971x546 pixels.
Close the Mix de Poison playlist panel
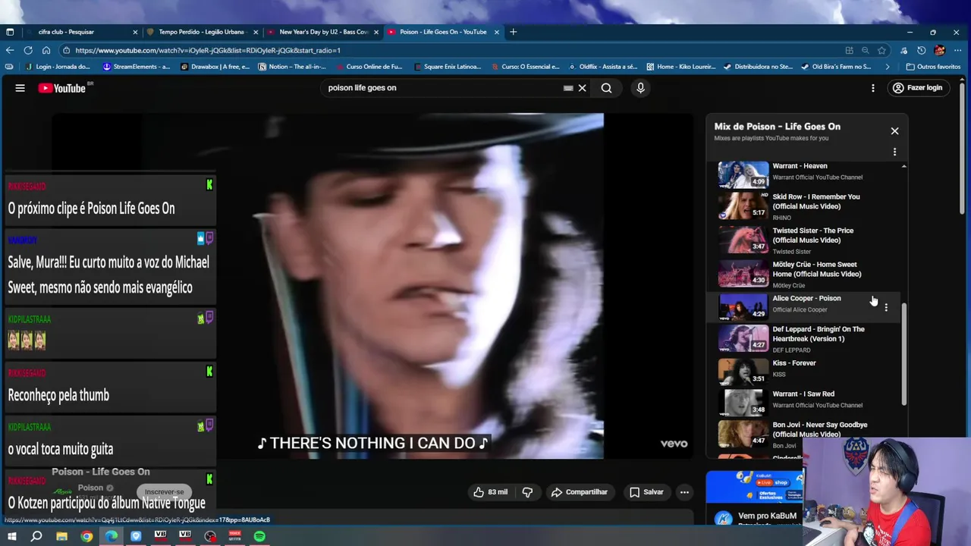tap(894, 131)
